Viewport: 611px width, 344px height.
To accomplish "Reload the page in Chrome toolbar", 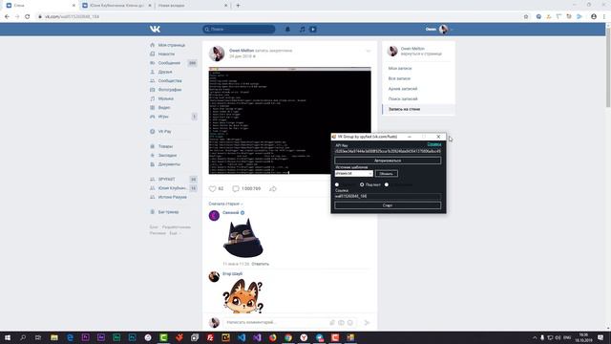I will click(x=28, y=17).
